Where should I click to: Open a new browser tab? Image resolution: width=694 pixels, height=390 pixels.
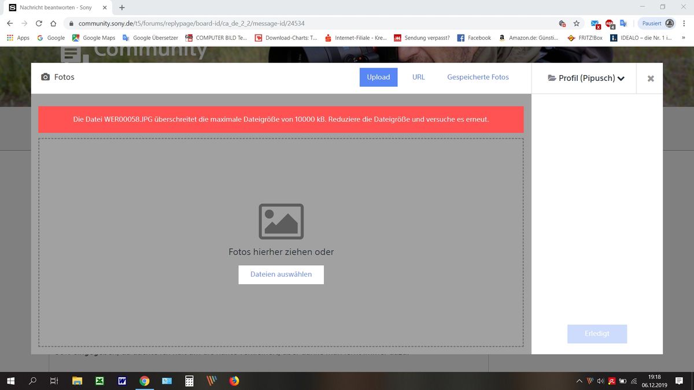point(122,8)
